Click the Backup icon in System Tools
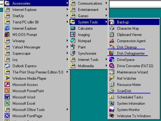This screenshot has width=161, height=121. [x=112, y=22]
